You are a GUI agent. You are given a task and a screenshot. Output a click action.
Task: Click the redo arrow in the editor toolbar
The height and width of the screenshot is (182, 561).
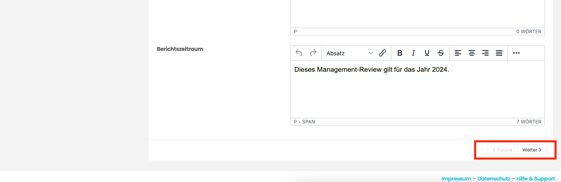(313, 53)
